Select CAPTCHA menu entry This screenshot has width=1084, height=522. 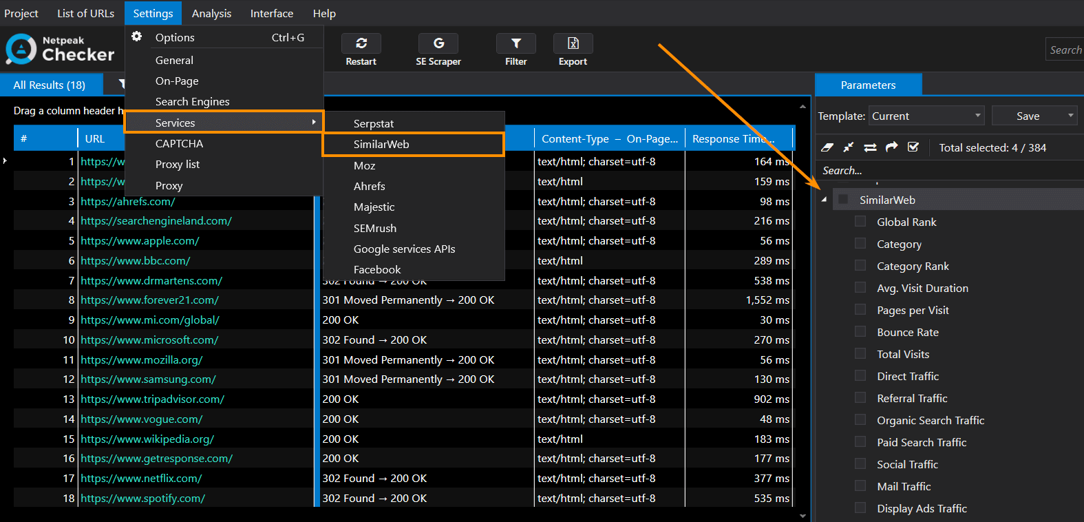click(x=224, y=143)
